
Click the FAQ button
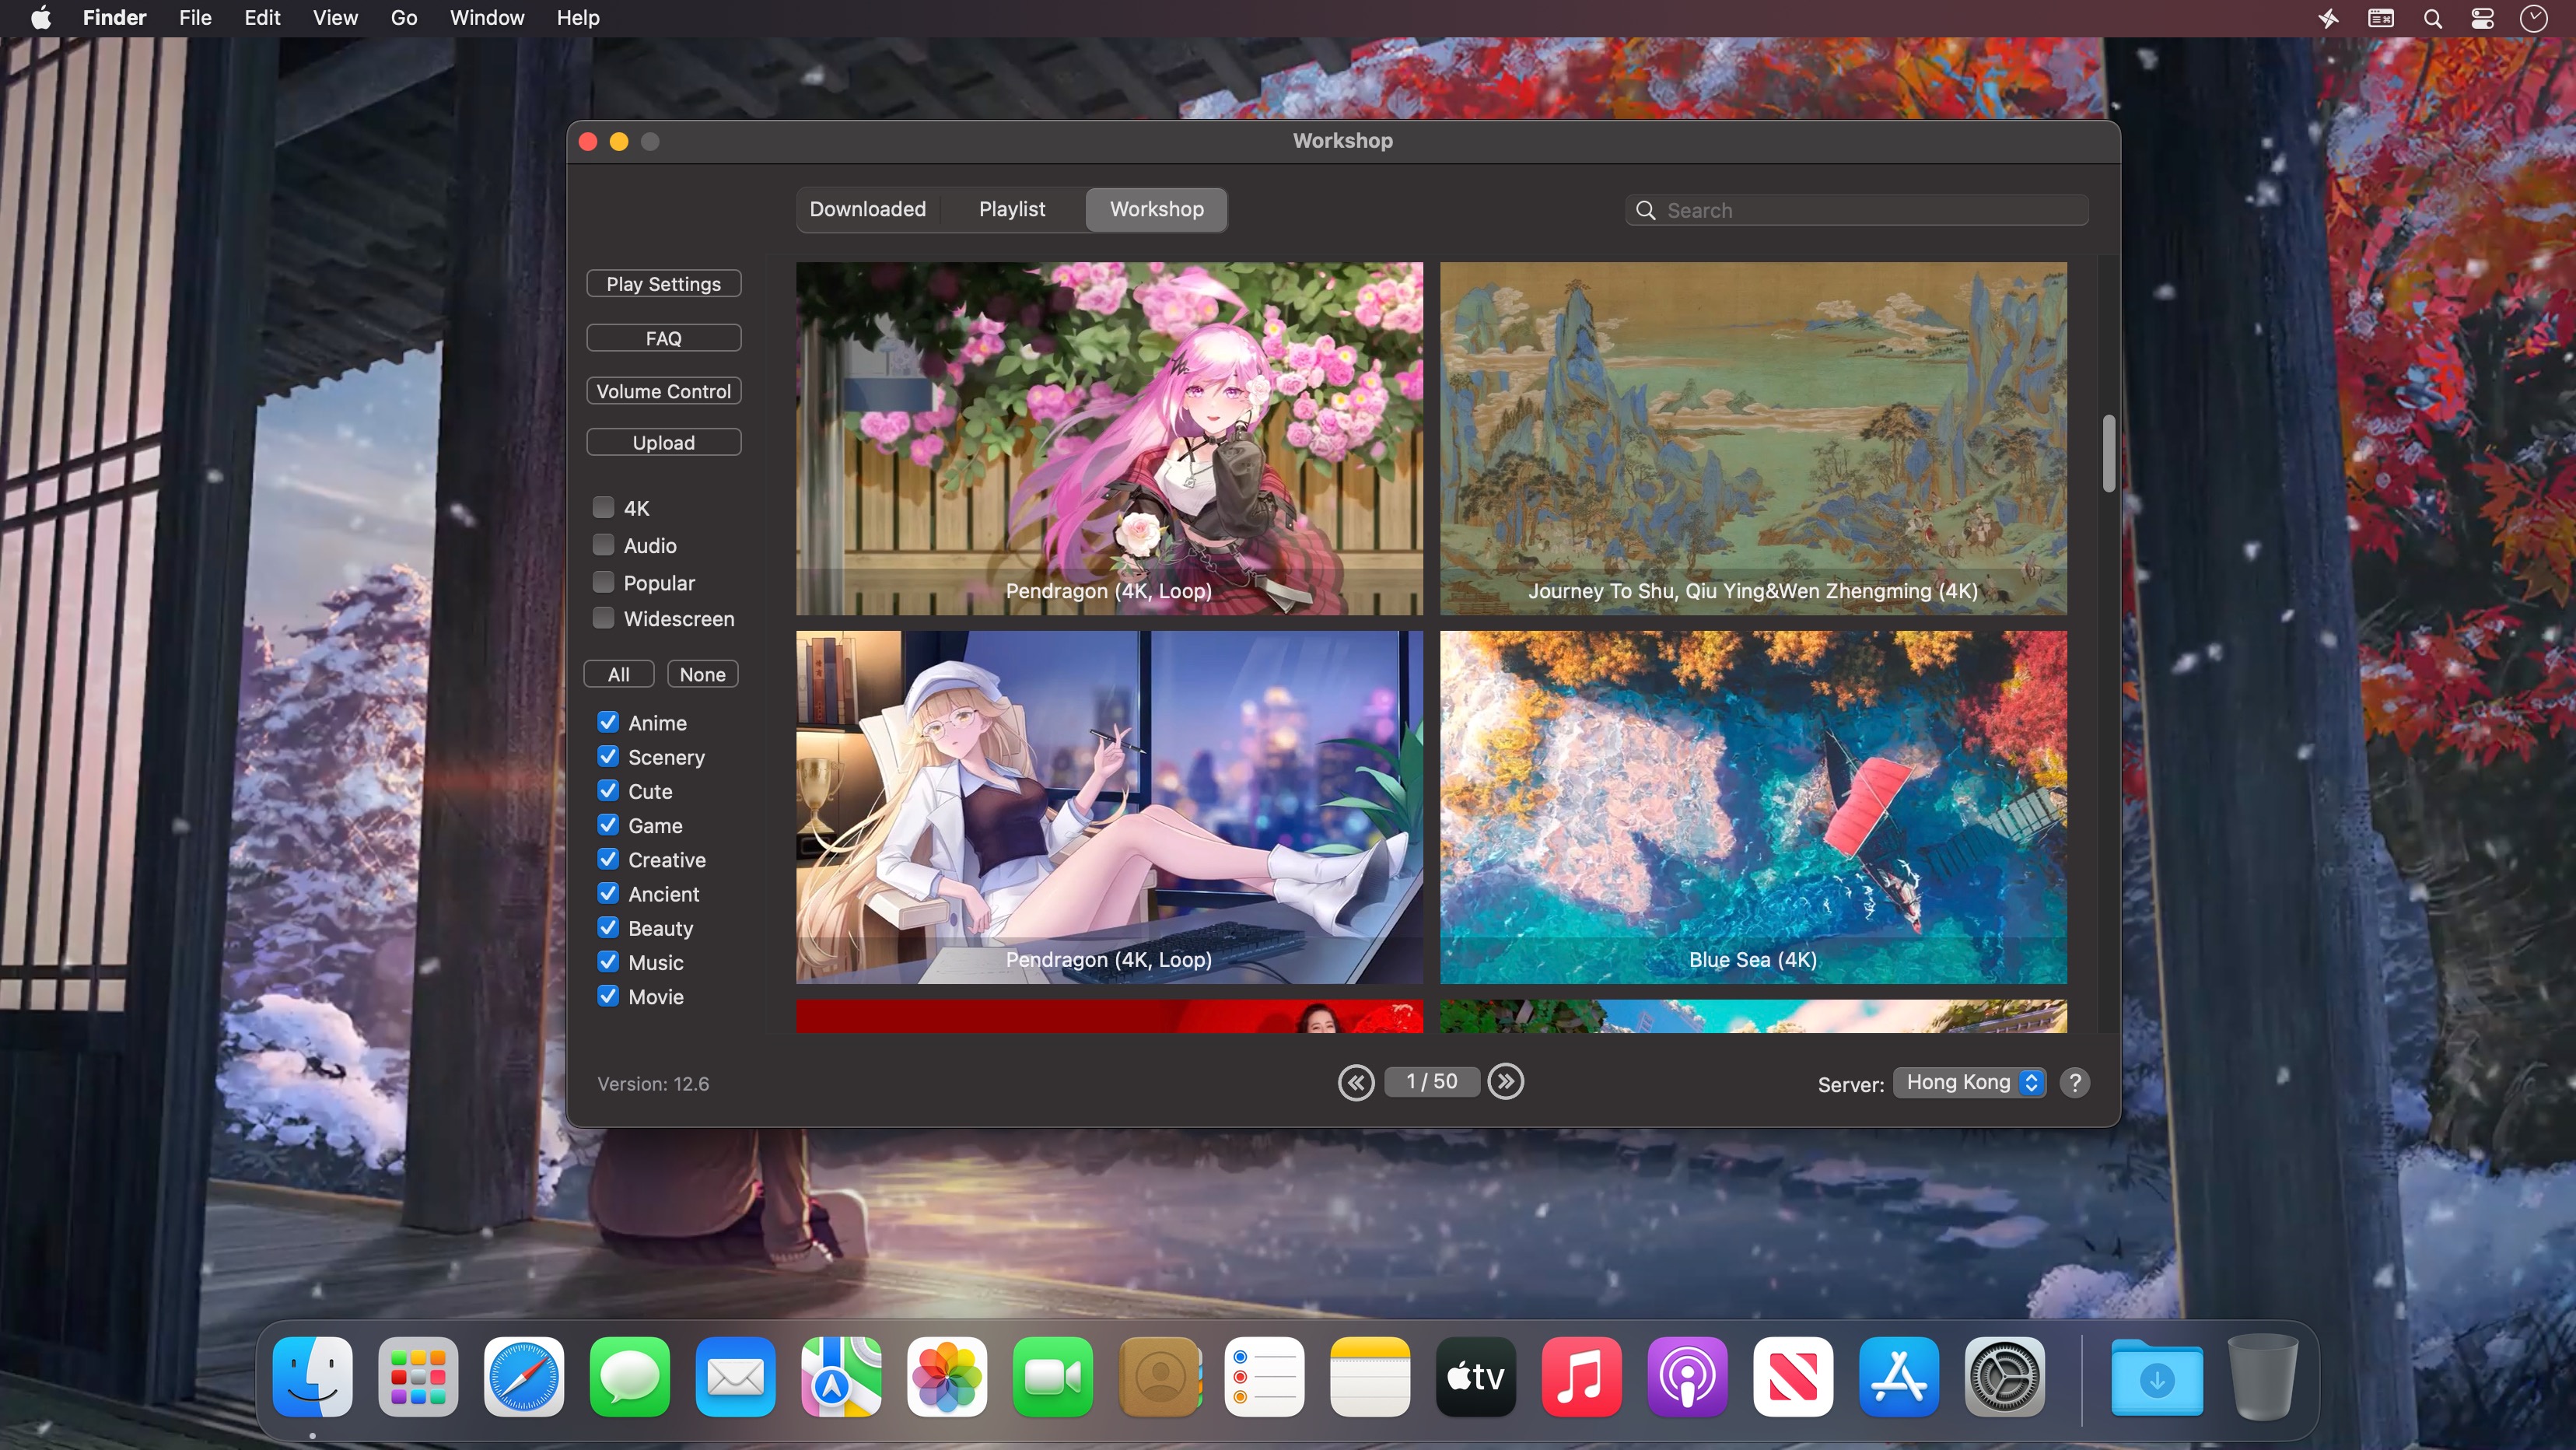[x=663, y=336]
